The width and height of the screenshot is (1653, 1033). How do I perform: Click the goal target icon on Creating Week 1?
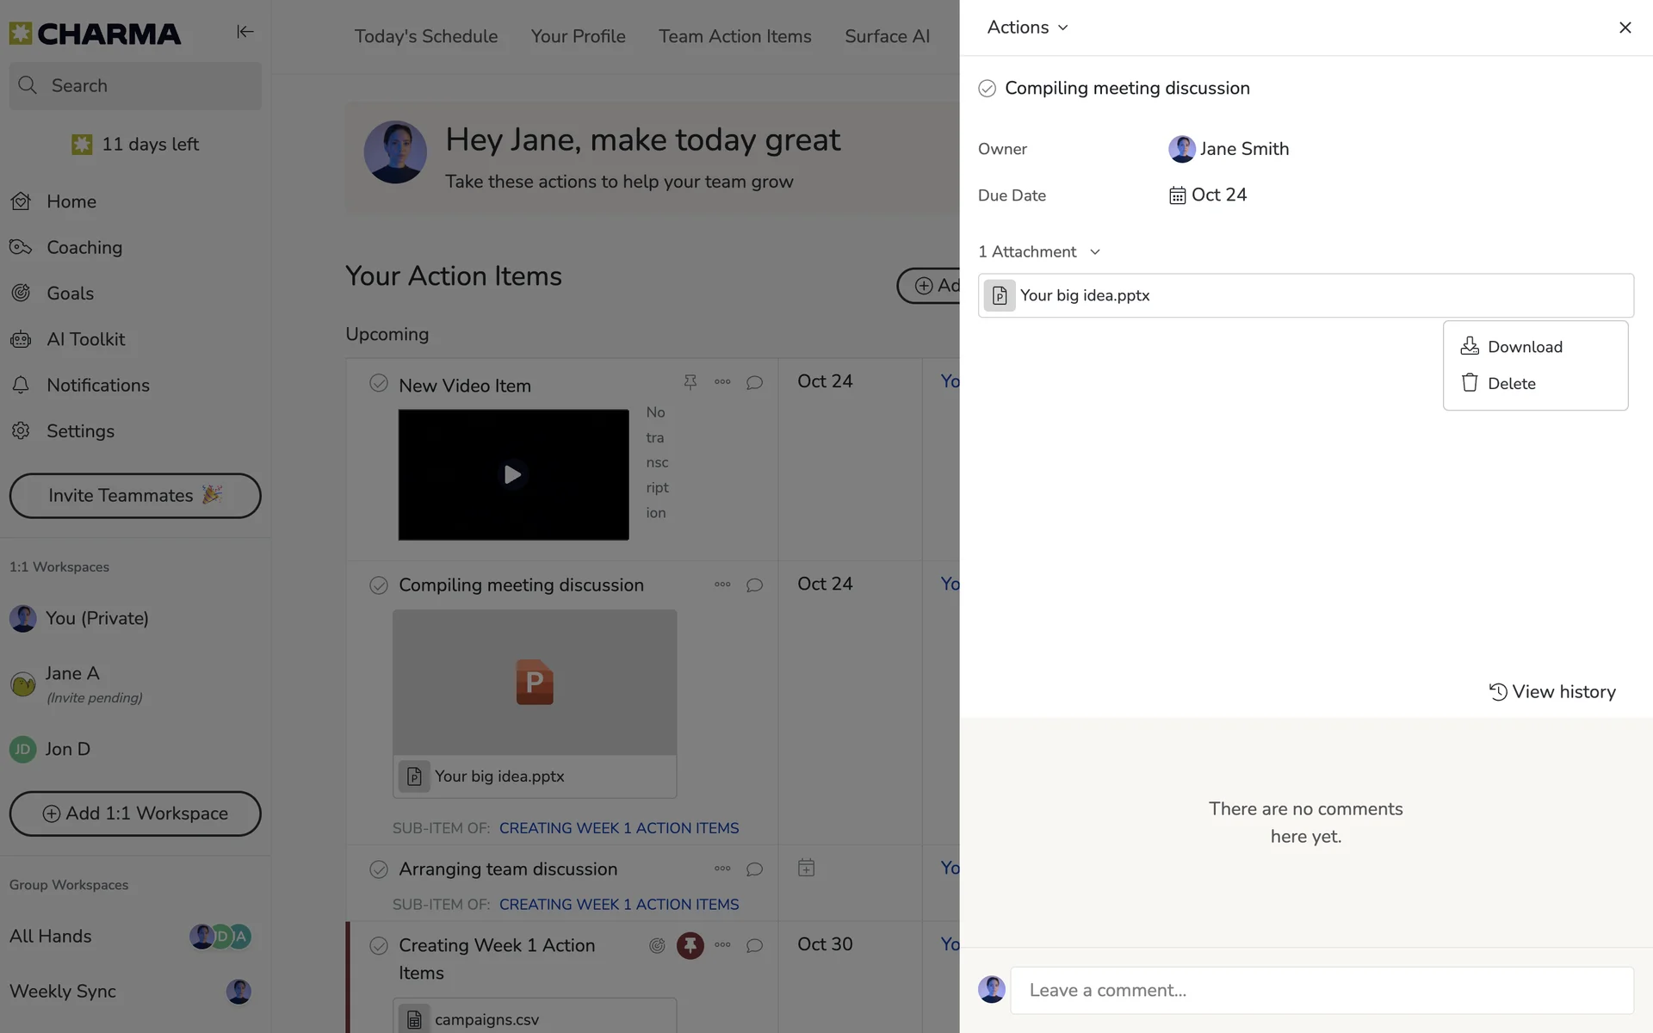[657, 945]
